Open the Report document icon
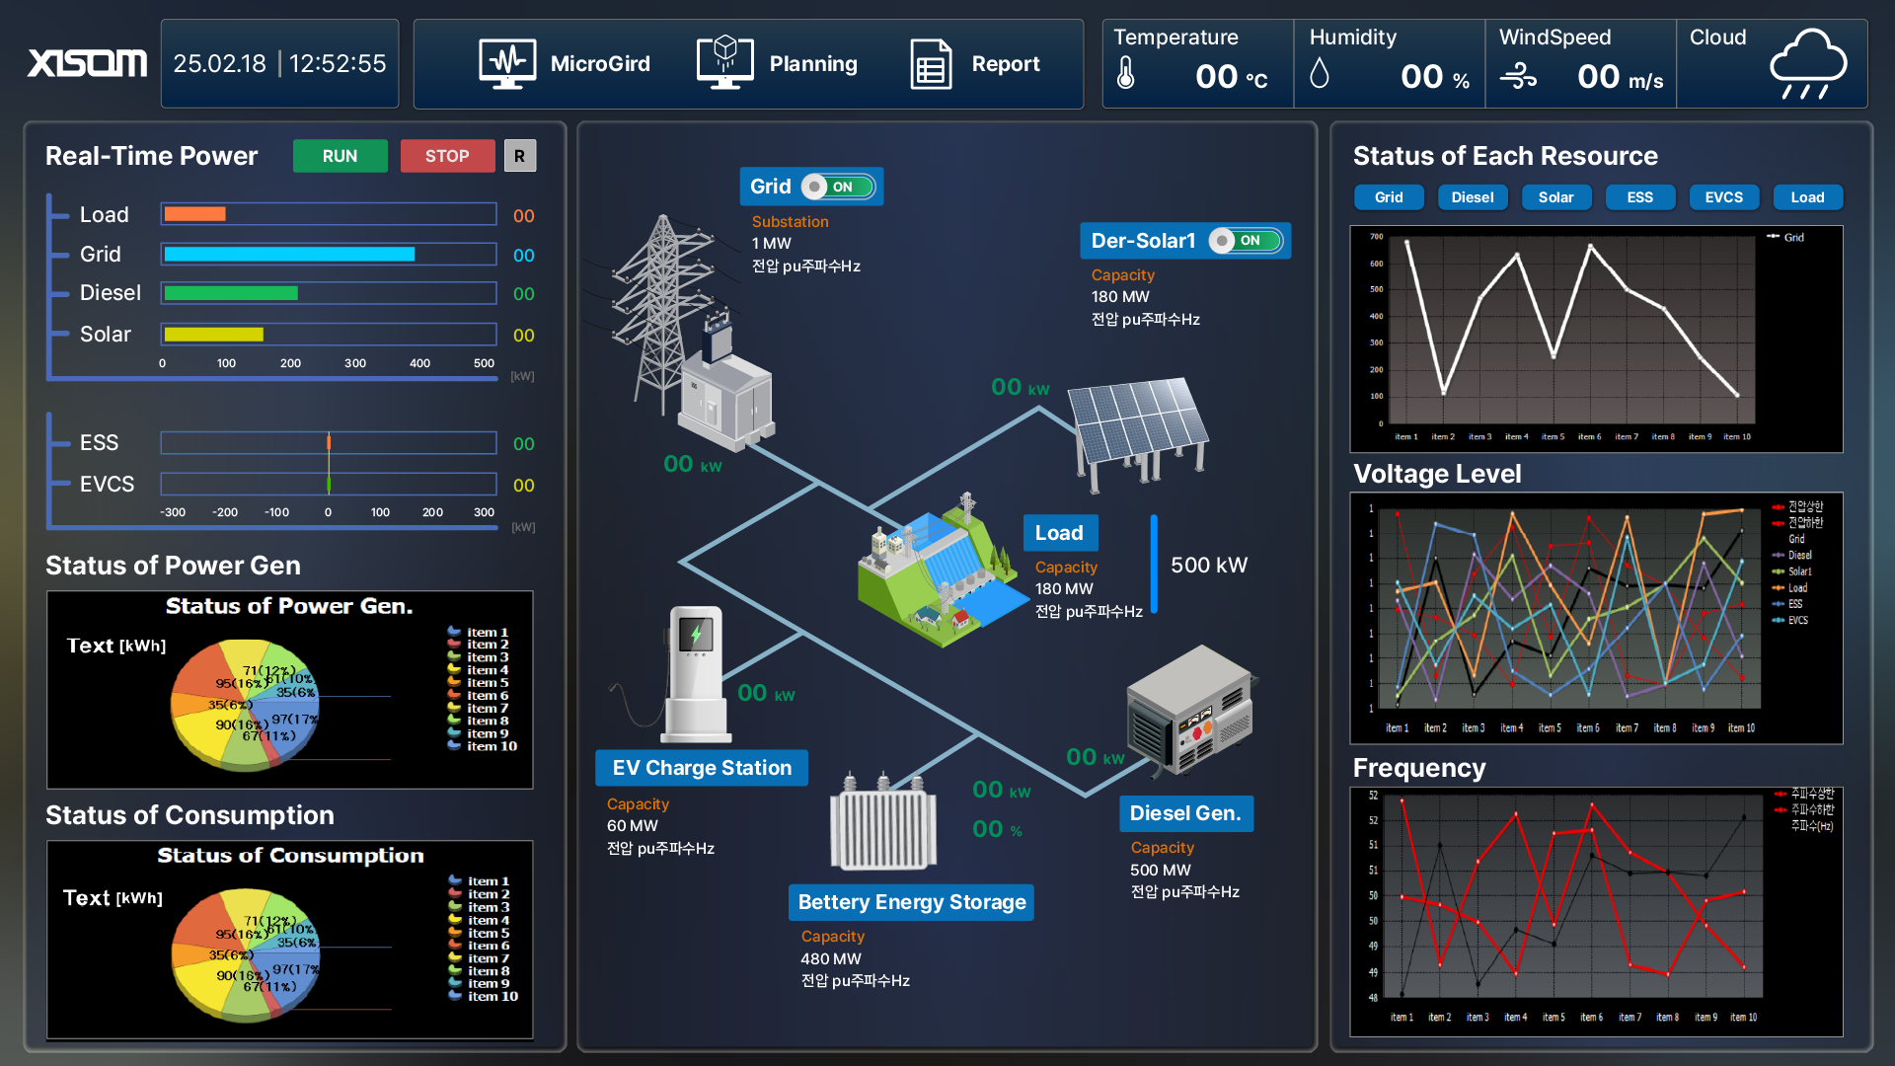Screen dimensions: 1895x1066 coord(929,62)
